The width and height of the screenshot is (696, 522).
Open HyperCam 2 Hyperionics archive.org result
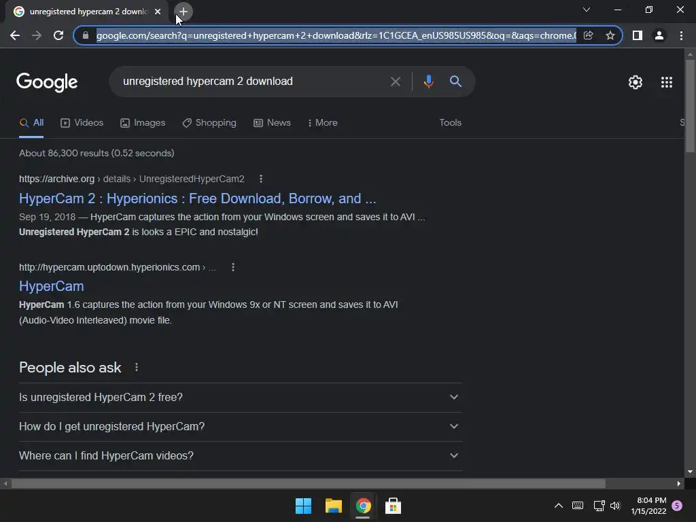coord(198,198)
